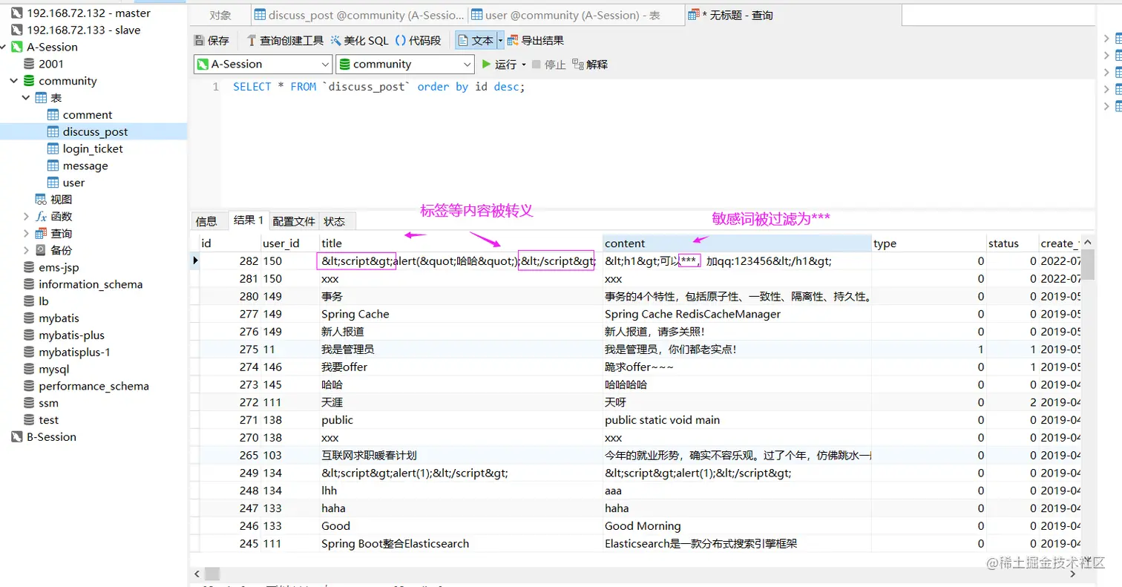The width and height of the screenshot is (1122, 587).
Task: Switch to the 对象 tab
Action: click(x=220, y=15)
